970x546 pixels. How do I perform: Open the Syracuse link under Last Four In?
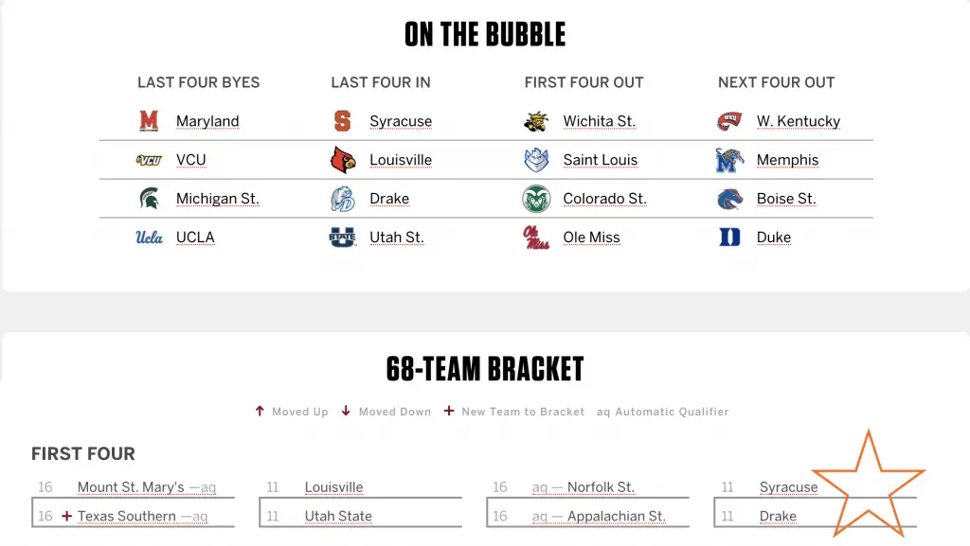(401, 121)
